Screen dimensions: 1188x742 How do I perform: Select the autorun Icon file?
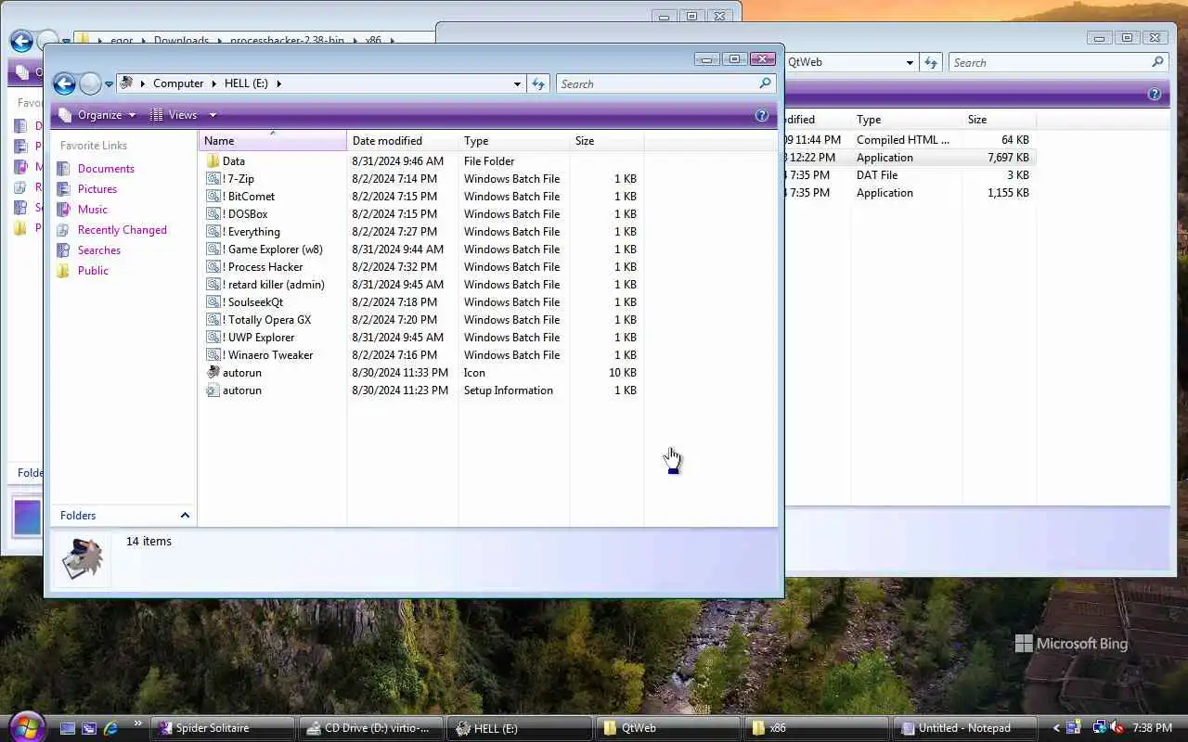coord(213,373)
